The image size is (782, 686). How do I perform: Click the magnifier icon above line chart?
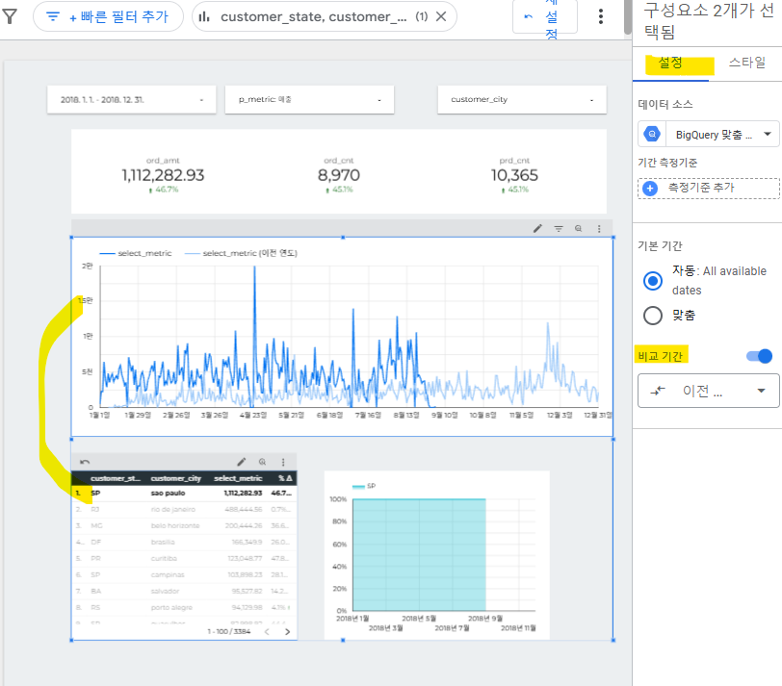click(579, 229)
